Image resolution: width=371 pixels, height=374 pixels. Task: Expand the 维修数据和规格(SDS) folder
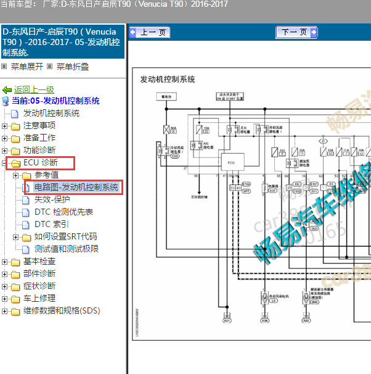click(x=4, y=312)
